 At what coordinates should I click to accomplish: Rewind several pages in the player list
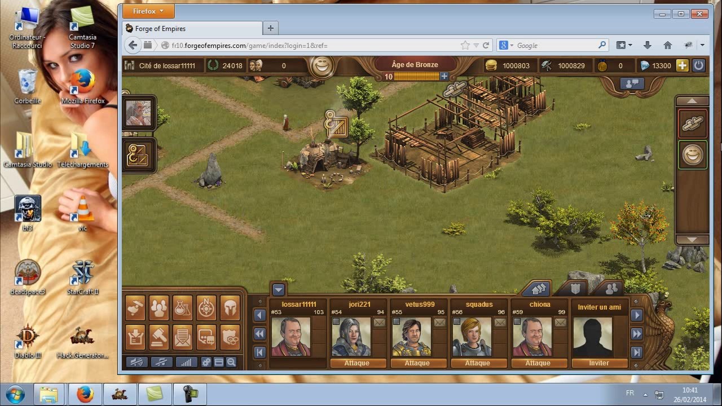click(x=259, y=334)
